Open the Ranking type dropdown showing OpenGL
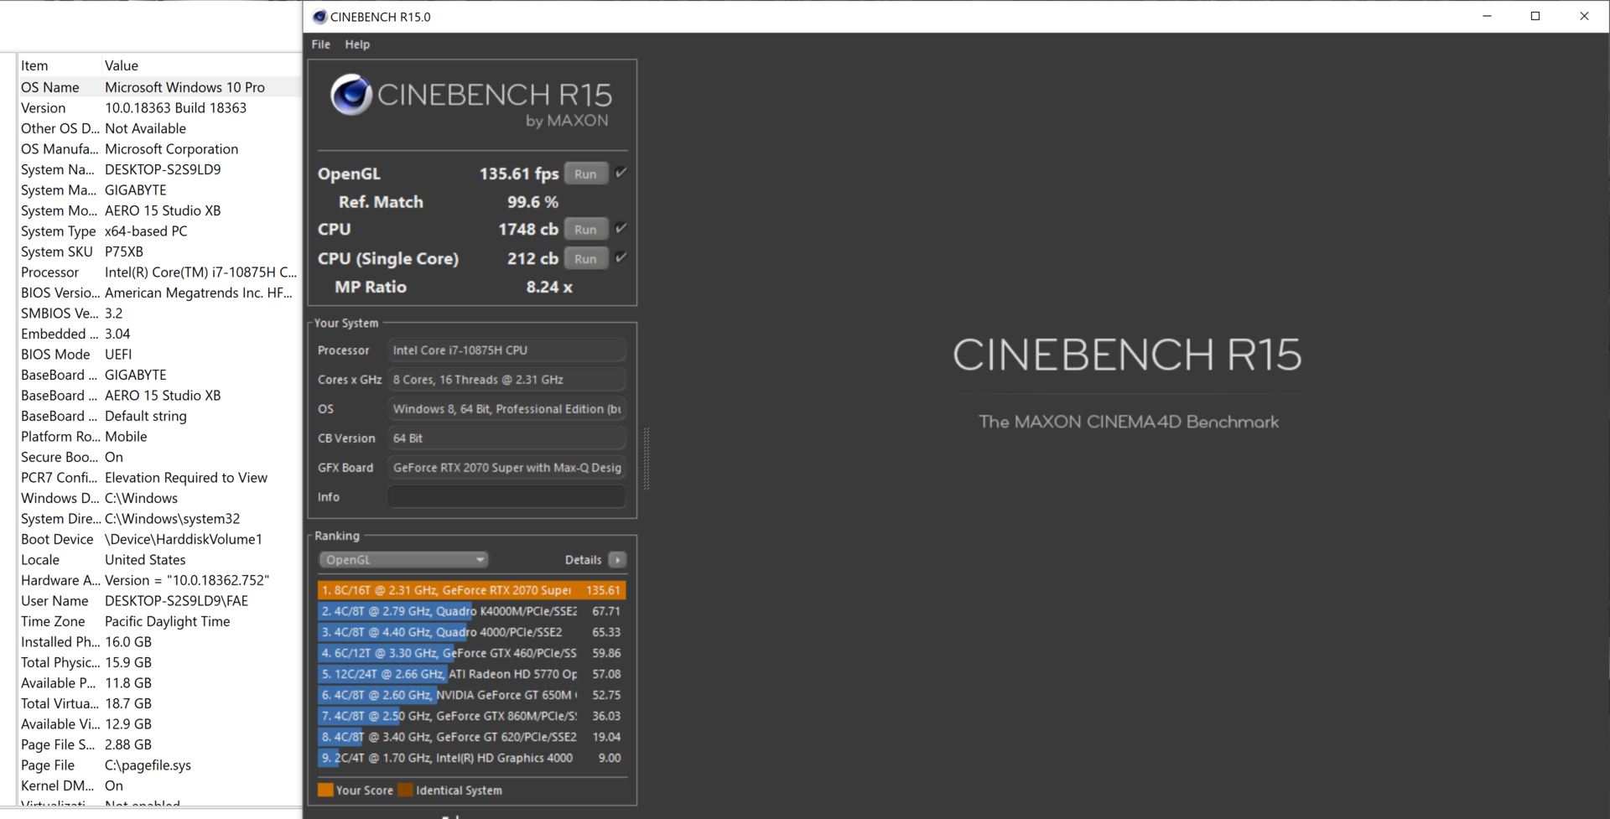This screenshot has width=1610, height=819. 403,559
